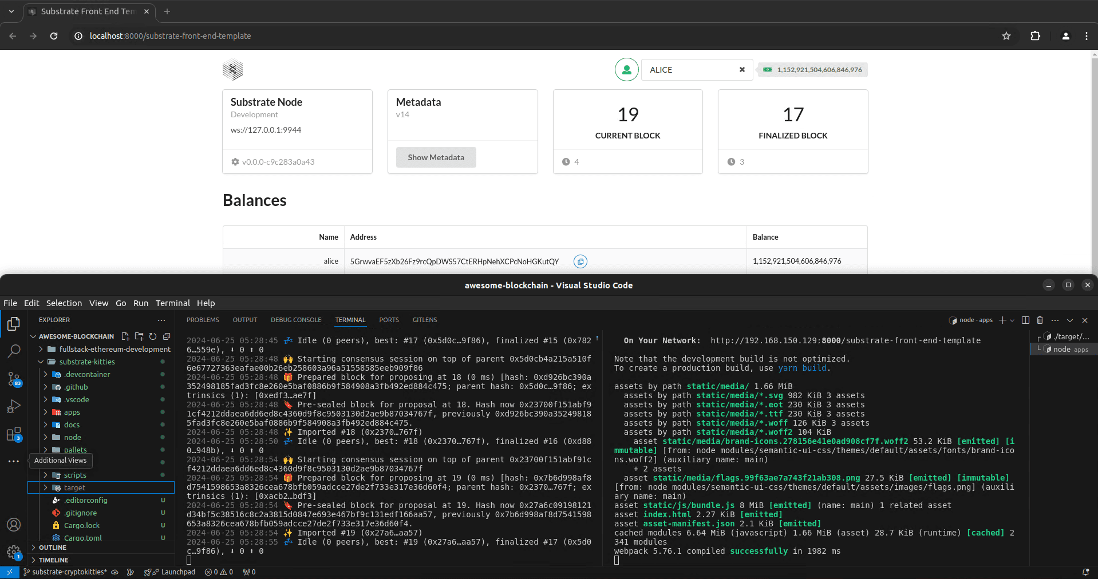Image resolution: width=1098 pixels, height=579 pixels.
Task: Collapse the terminal panel chevron
Action: pos(1070,320)
